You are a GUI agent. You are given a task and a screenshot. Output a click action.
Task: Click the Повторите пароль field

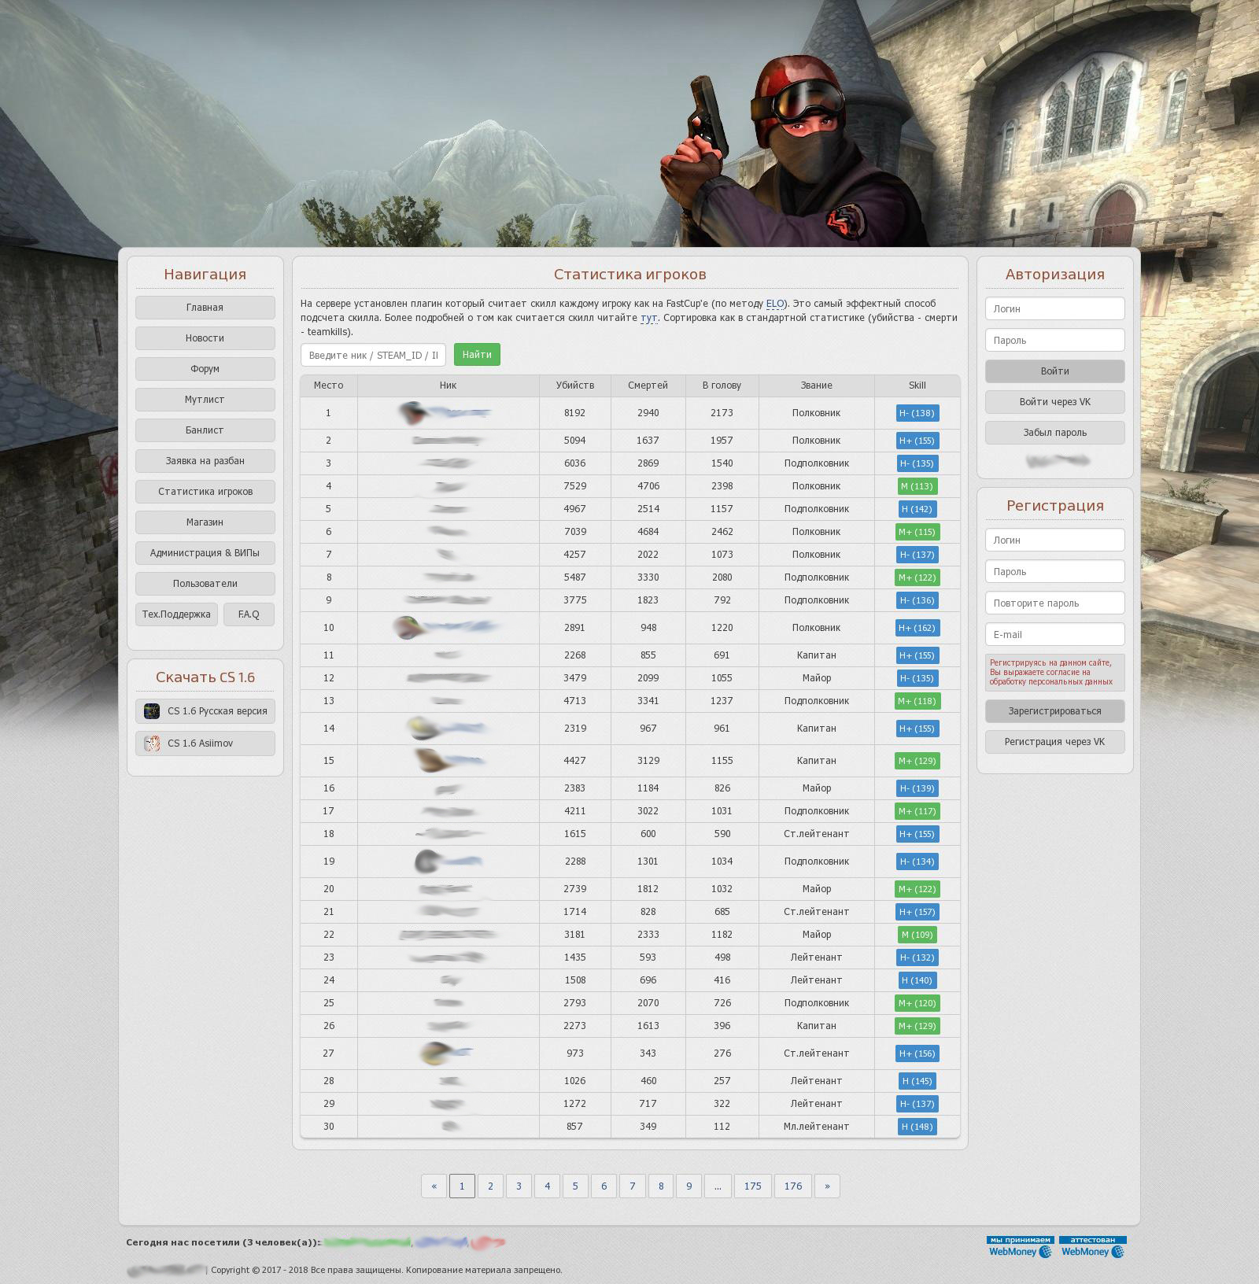point(1054,603)
